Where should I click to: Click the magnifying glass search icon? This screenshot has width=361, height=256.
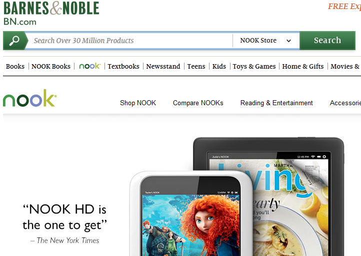coord(14,41)
